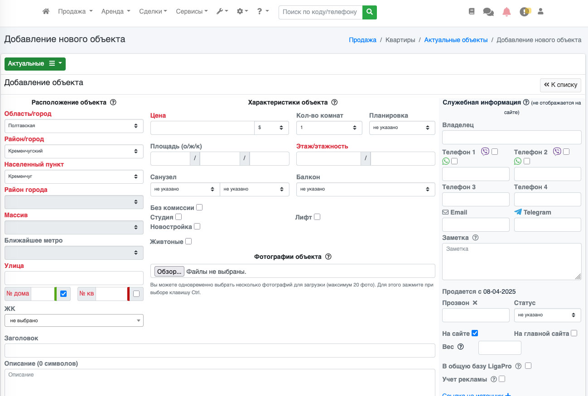588x396 pixels.
Task: Click the home icon in navbar
Action: (x=46, y=12)
